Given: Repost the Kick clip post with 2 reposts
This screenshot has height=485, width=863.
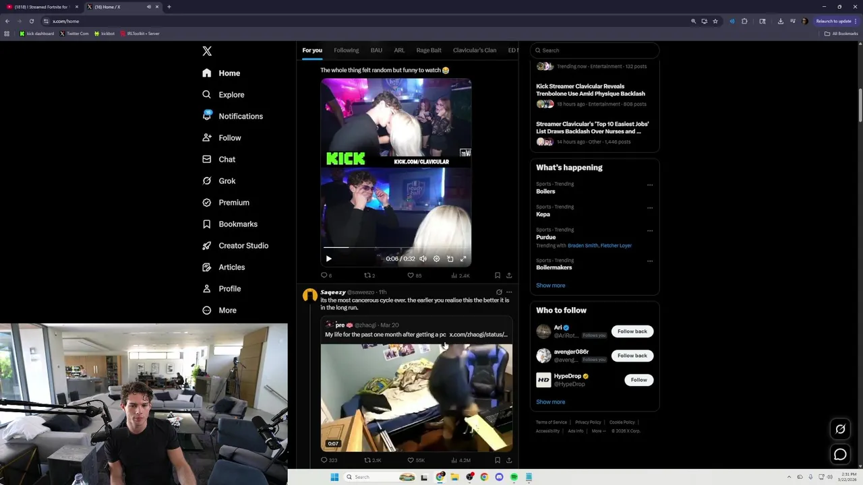Looking at the screenshot, I should (x=369, y=276).
